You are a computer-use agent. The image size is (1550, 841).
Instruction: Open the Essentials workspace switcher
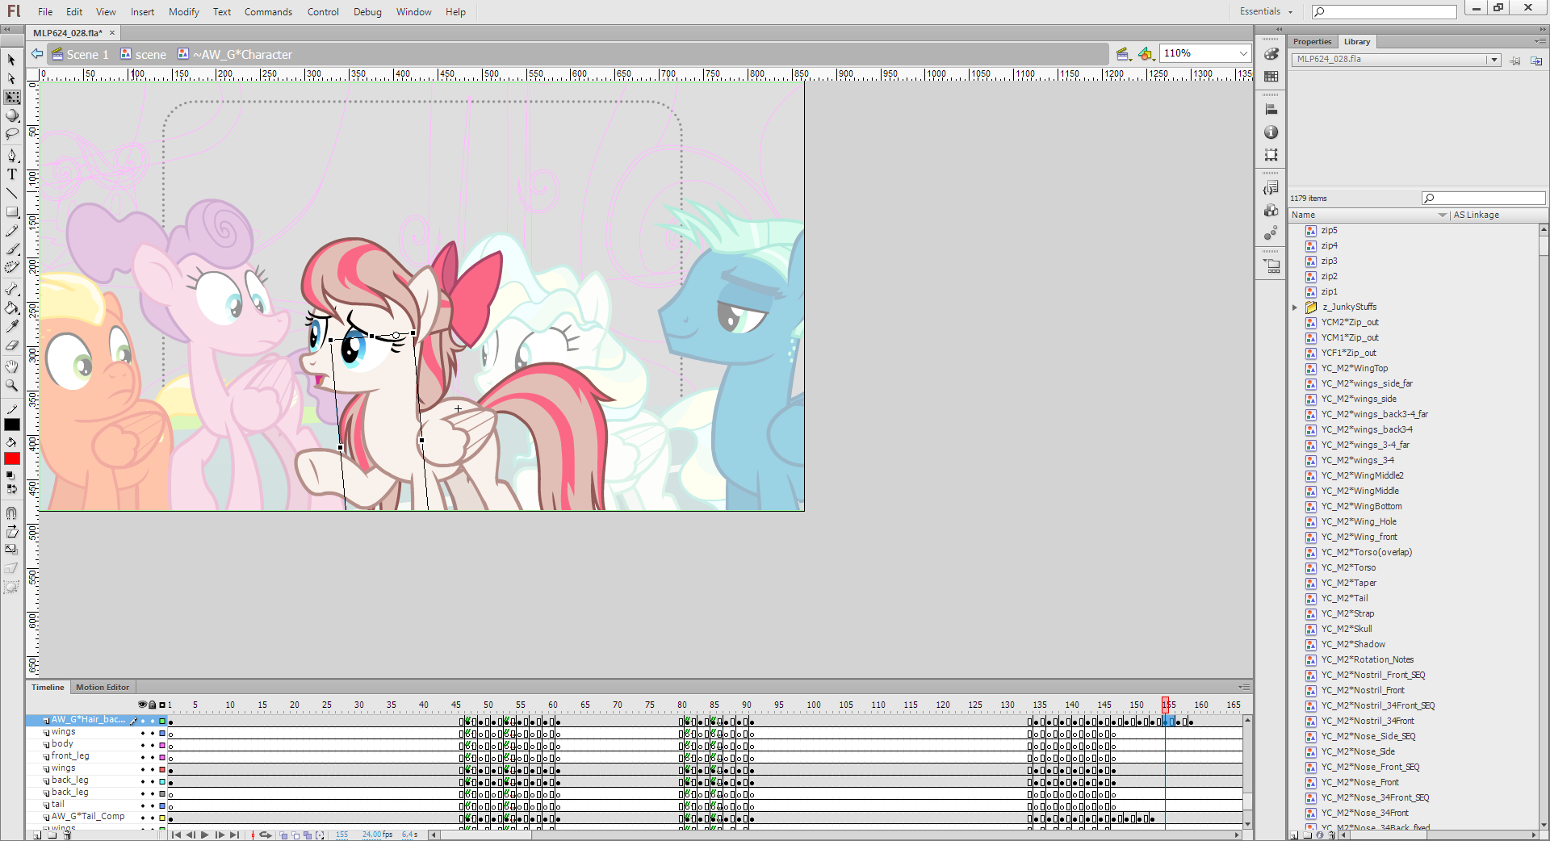click(1266, 11)
